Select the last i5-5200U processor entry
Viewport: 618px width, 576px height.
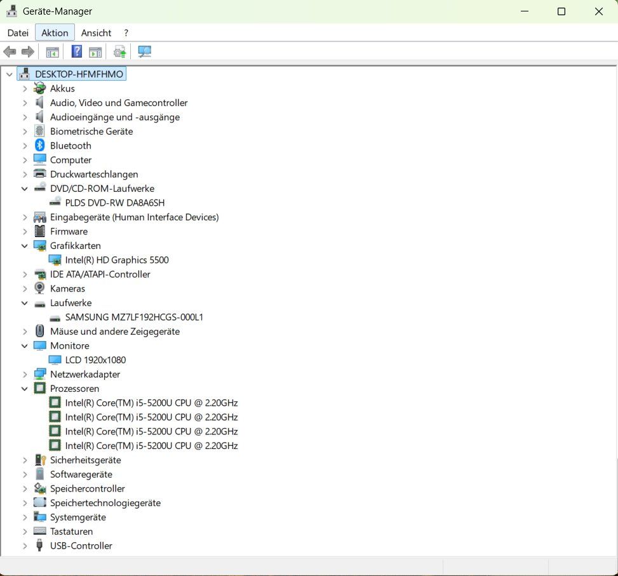click(x=151, y=446)
